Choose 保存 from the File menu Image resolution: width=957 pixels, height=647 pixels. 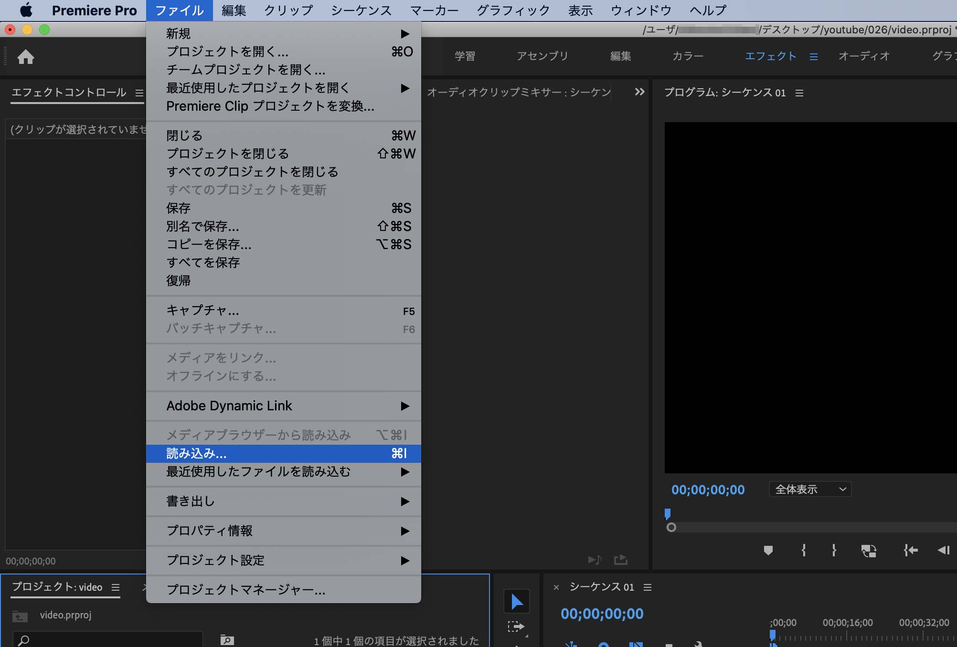click(284, 208)
